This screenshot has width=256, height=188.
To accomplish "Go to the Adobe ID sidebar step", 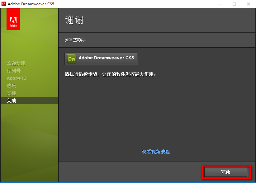I will tap(17, 78).
